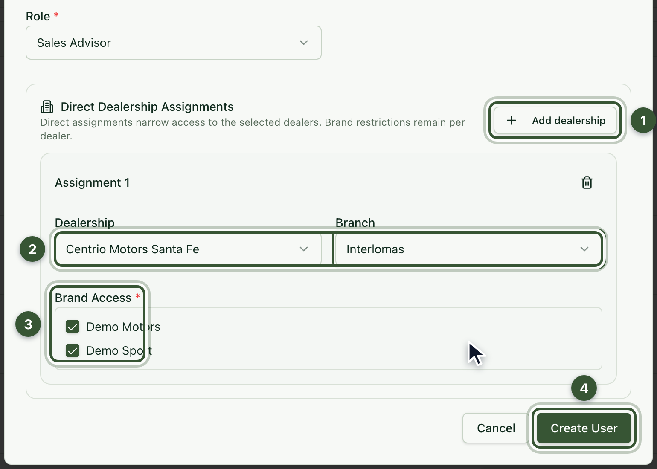The image size is (657, 469).
Task: Uncheck the Demo Motors brand checkbox
Action: [x=73, y=327]
